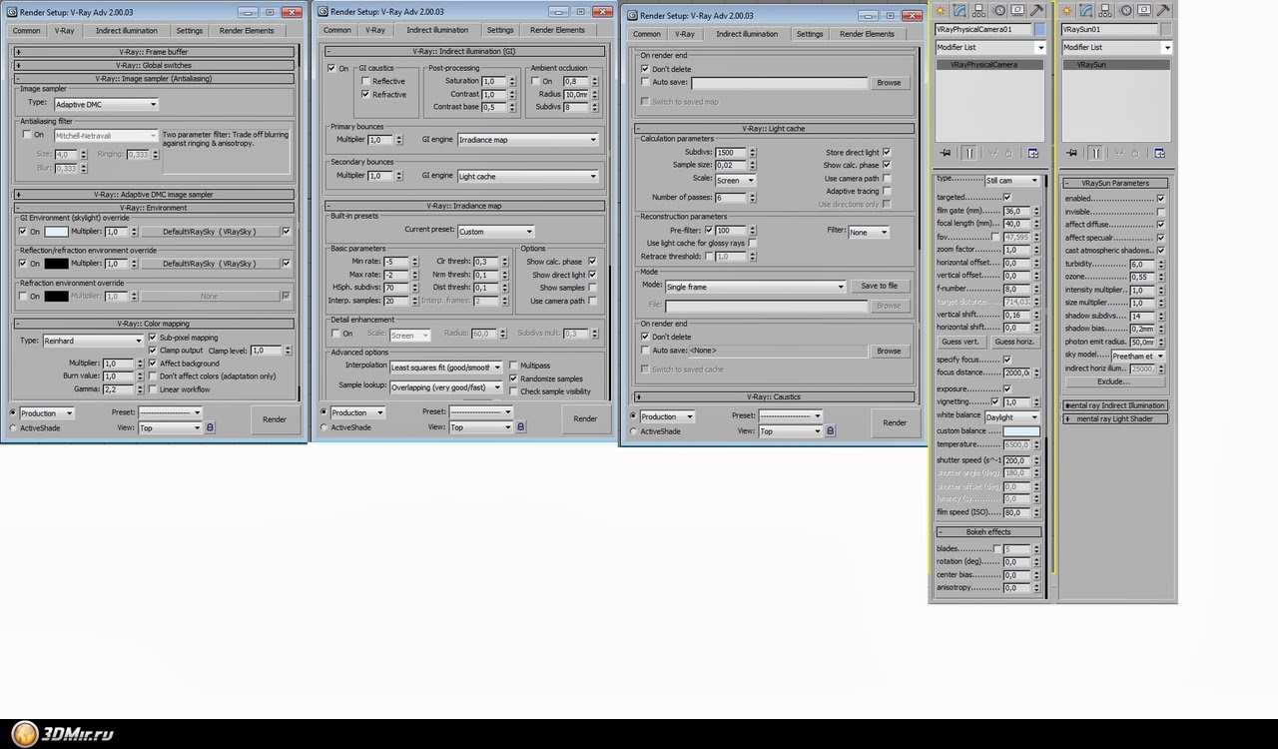Open Light cache Mode Single frame dropdown
Viewport: 1278px width, 749px height.
coord(756,287)
